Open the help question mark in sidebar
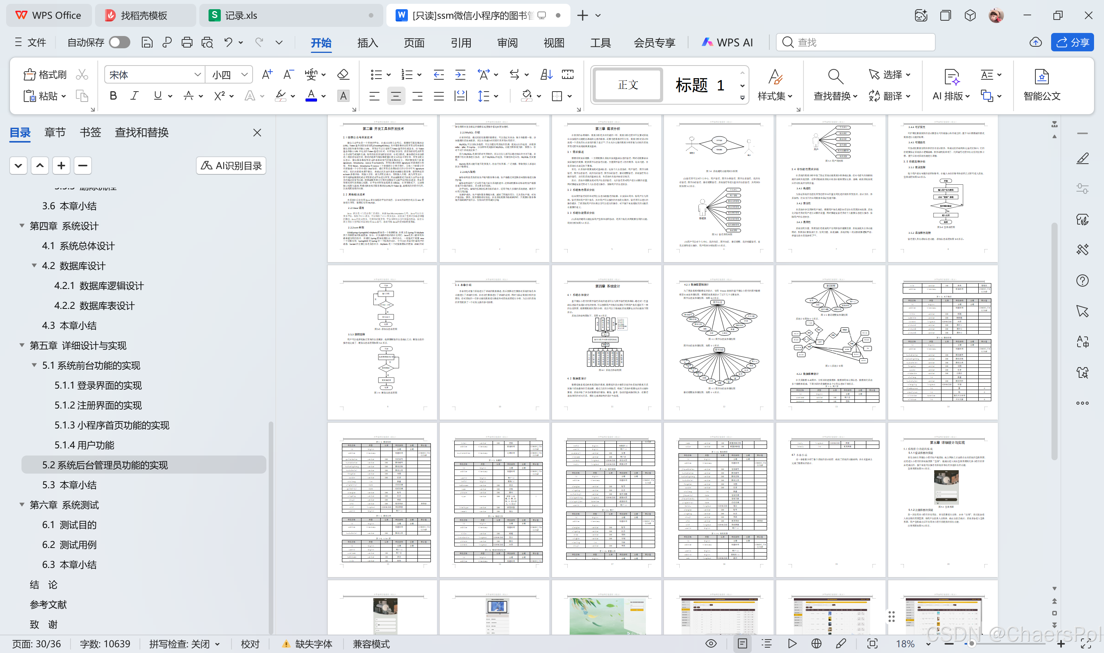Image resolution: width=1104 pixels, height=653 pixels. point(1083,281)
